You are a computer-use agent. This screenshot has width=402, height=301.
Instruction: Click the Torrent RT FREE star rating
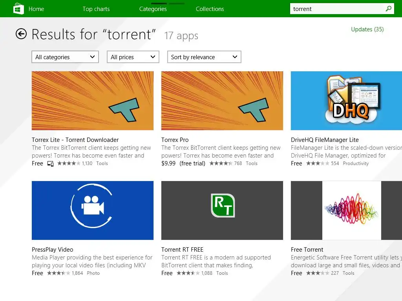[x=188, y=273]
